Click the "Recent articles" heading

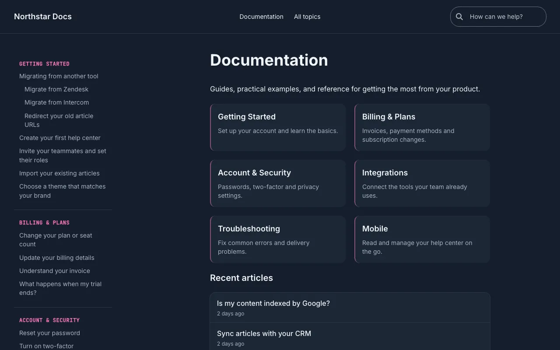point(241,278)
